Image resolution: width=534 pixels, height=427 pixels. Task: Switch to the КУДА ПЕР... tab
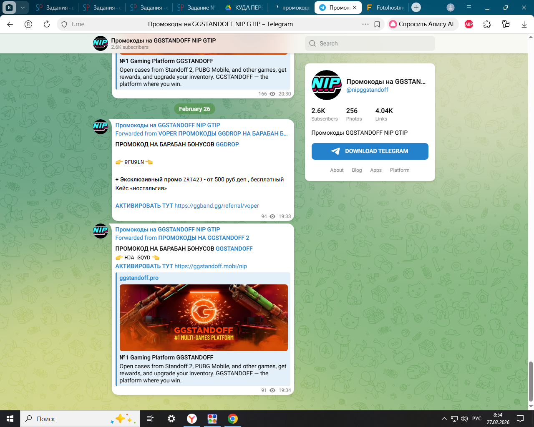[x=244, y=8]
